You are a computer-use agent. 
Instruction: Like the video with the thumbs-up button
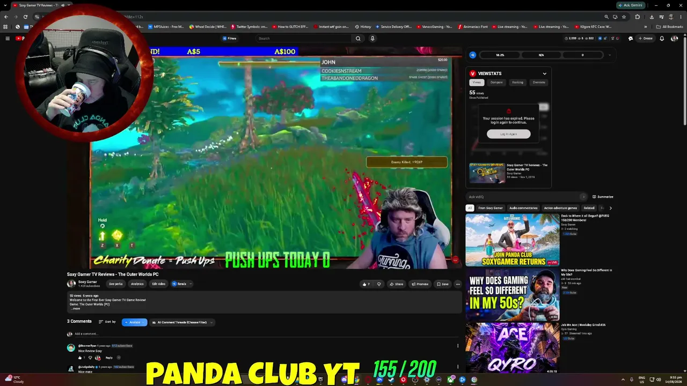pos(366,284)
